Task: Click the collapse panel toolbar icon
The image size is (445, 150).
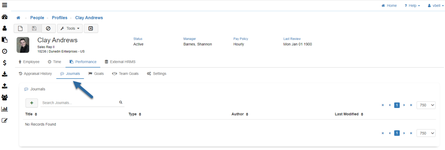Action: tap(91, 28)
